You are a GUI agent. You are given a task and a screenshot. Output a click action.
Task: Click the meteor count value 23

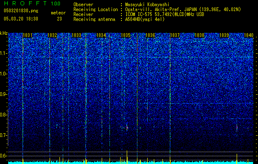coord(59,19)
